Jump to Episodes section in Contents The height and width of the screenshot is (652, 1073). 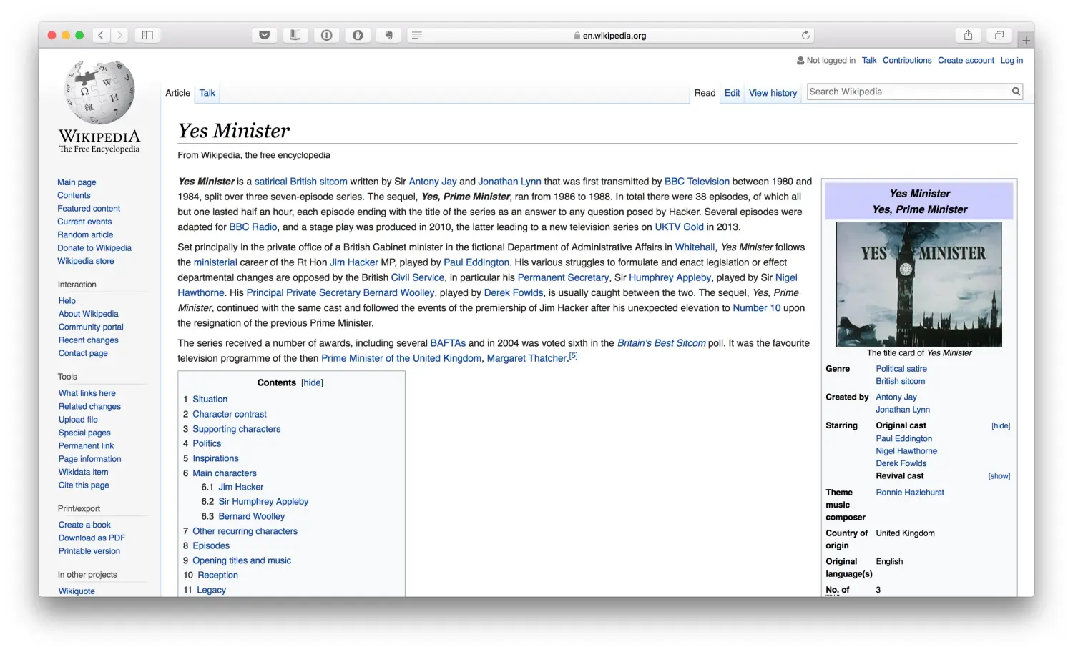[x=211, y=546]
